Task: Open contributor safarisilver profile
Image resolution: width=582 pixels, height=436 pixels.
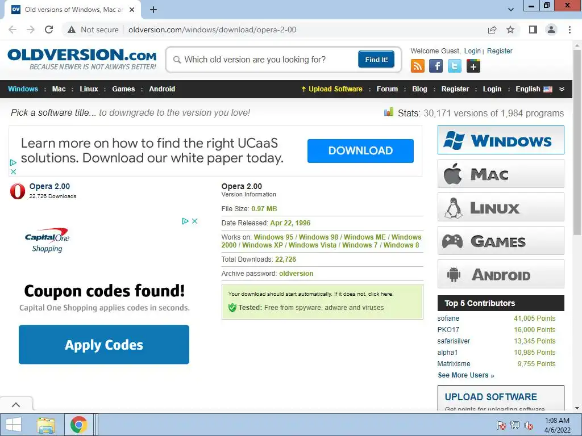Action: click(454, 341)
